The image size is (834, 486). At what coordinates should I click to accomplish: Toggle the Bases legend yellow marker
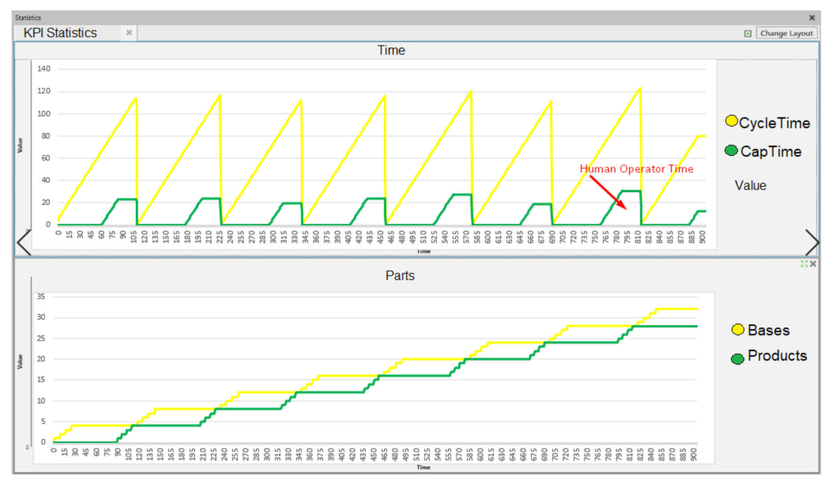737,330
